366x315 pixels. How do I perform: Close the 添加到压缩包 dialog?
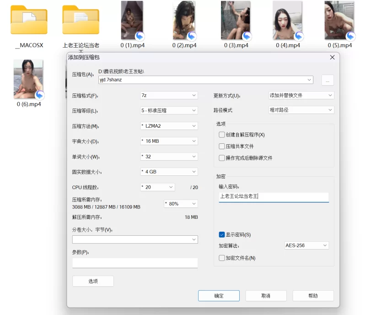point(333,57)
